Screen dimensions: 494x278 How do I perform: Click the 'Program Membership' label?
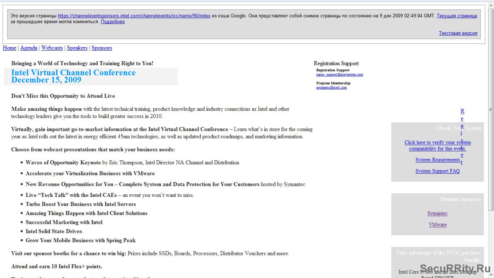click(x=333, y=83)
